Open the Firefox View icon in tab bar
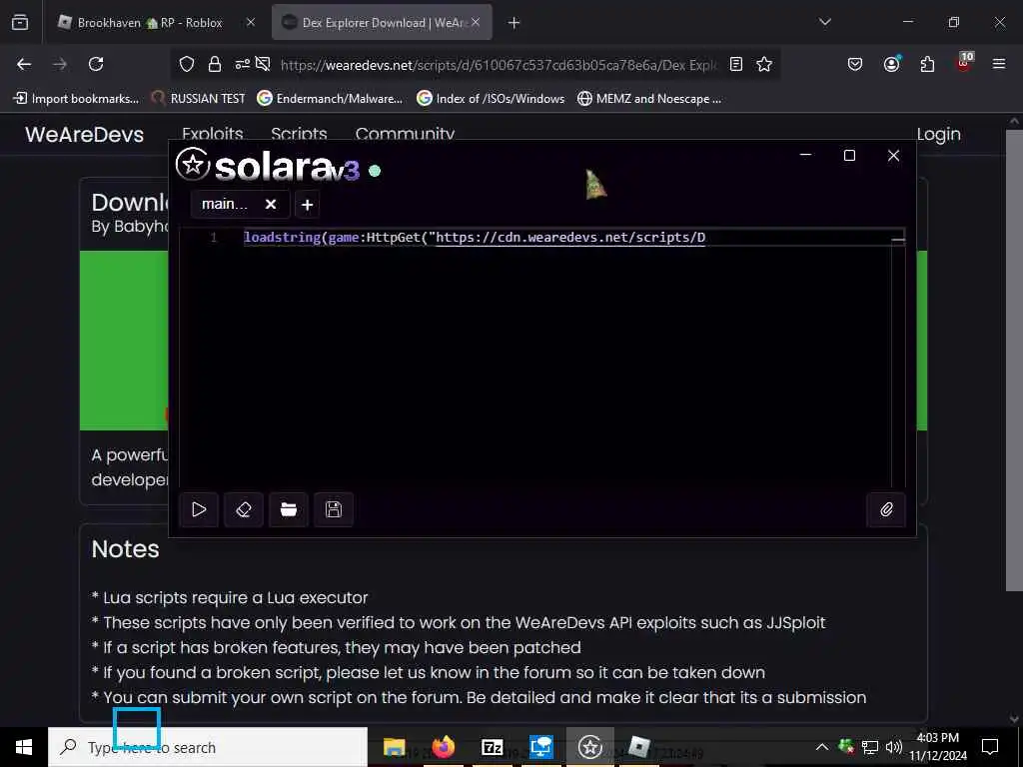The image size is (1023, 767). coord(20,23)
